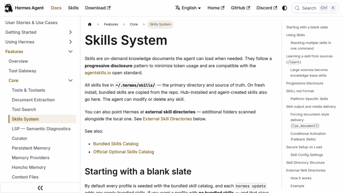Jump to Skill output and media delivery
Screen dimensions: 343x193
coord(311,107)
